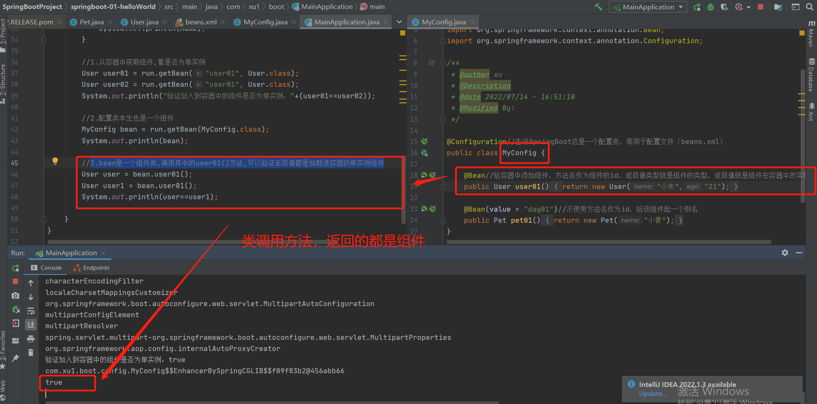Switch to the Endpoints tab
This screenshot has width=817, height=404.
point(91,268)
